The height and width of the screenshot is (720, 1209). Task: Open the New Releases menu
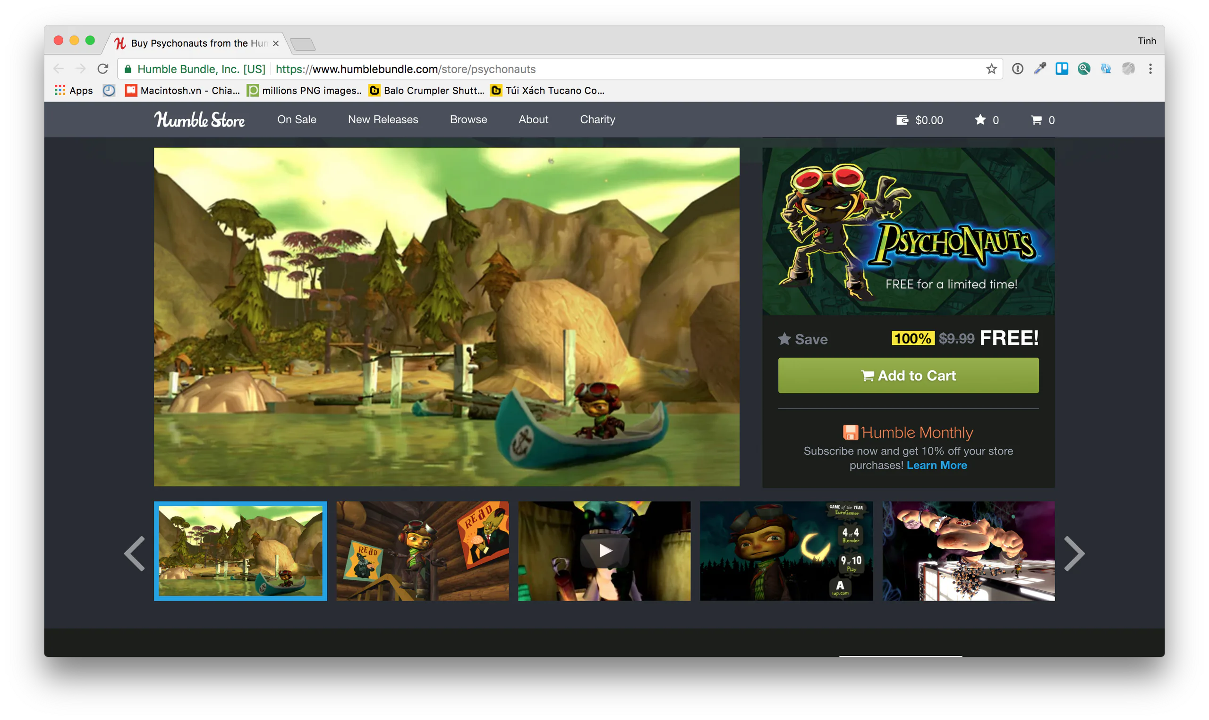[x=383, y=119]
